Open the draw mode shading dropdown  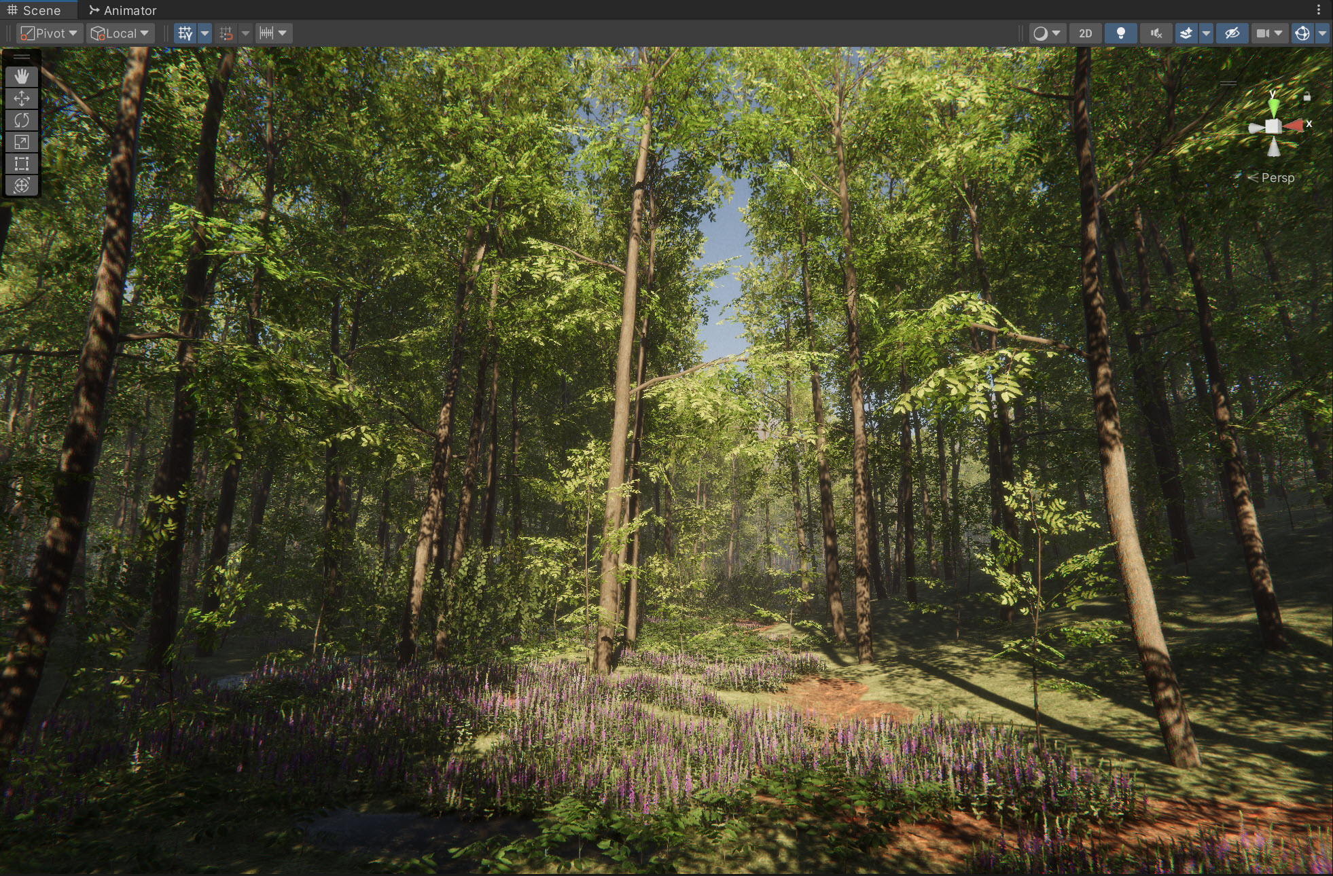1046,33
